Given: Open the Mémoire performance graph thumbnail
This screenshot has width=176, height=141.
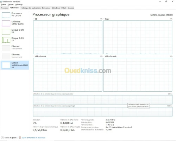Looking at the screenshot, I should [6, 23].
